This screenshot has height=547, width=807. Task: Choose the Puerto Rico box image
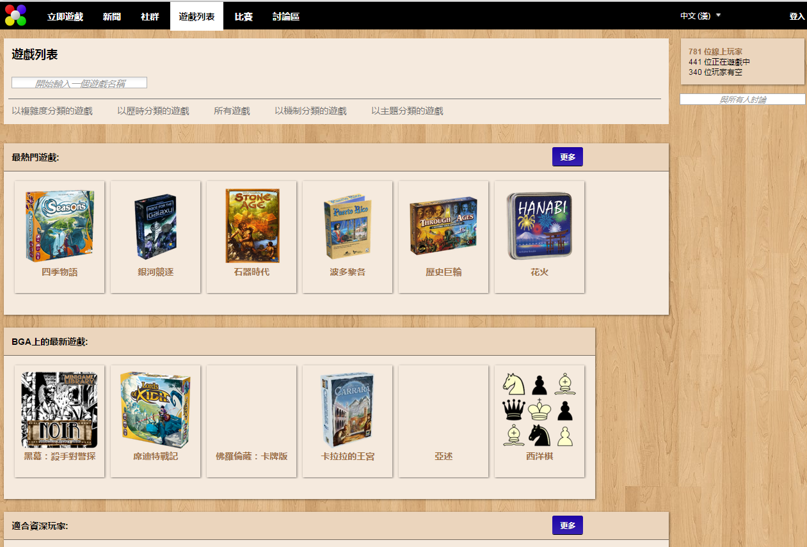[x=348, y=226]
